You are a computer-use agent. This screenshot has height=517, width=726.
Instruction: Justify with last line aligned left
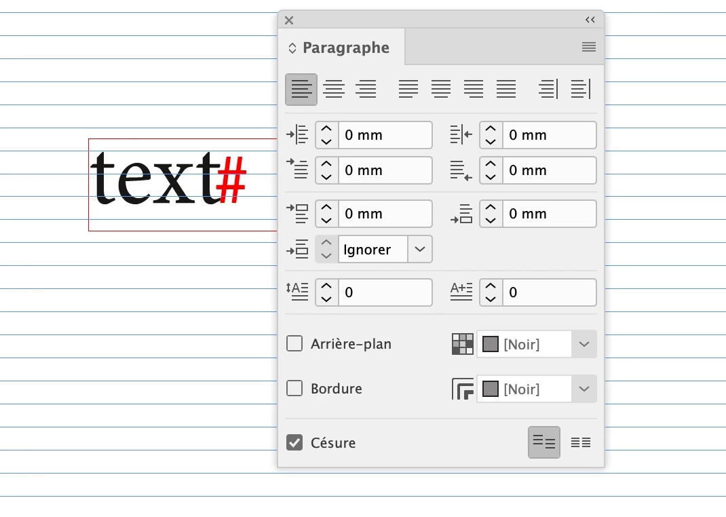coord(408,90)
